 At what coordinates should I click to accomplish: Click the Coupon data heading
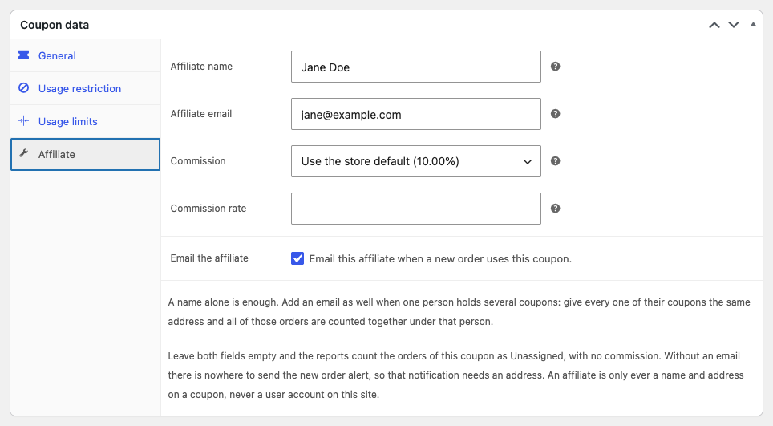[x=55, y=25]
